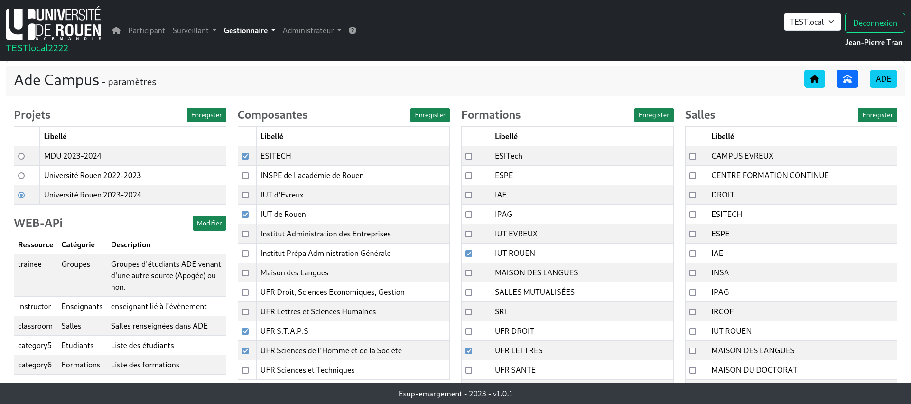Image resolution: width=911 pixels, height=404 pixels.
Task: Select the MDU 2023-2024 project radio
Action: click(21, 156)
